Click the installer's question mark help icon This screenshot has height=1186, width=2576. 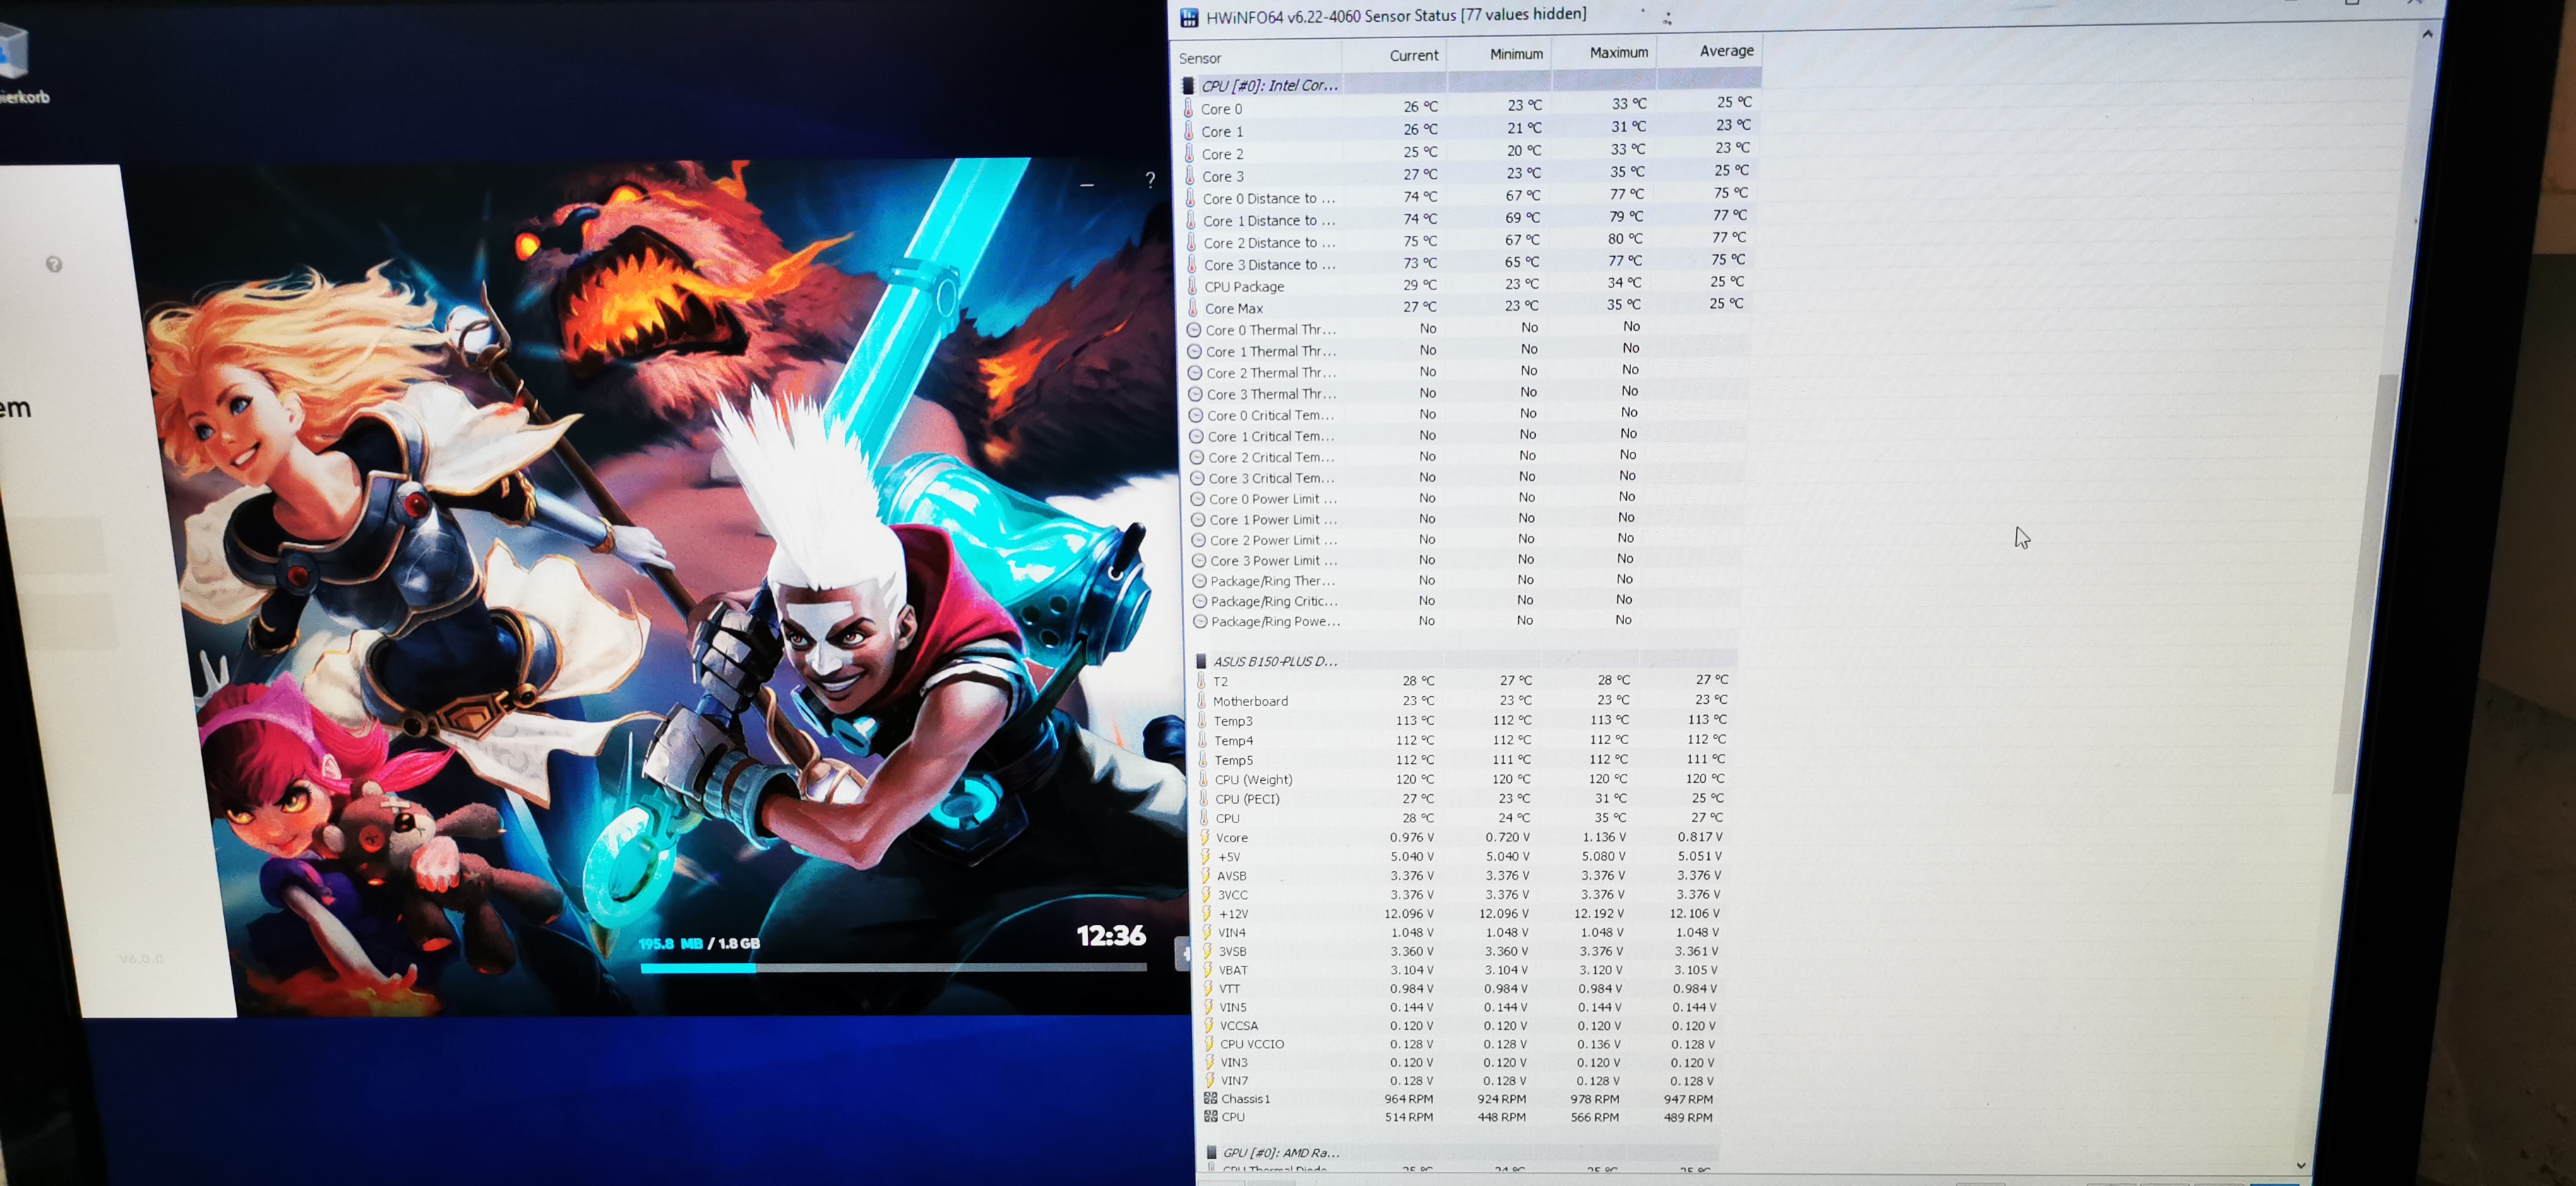point(1150,180)
